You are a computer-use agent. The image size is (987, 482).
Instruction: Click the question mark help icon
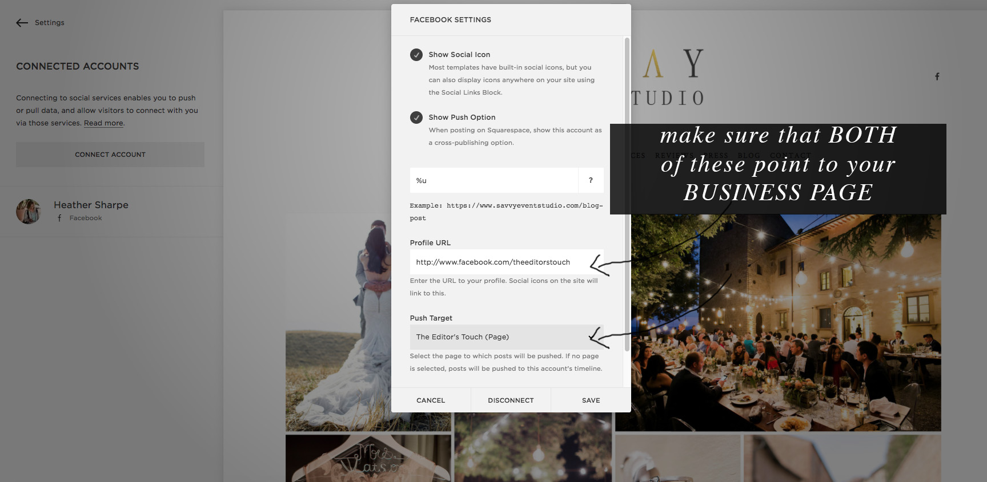591,180
